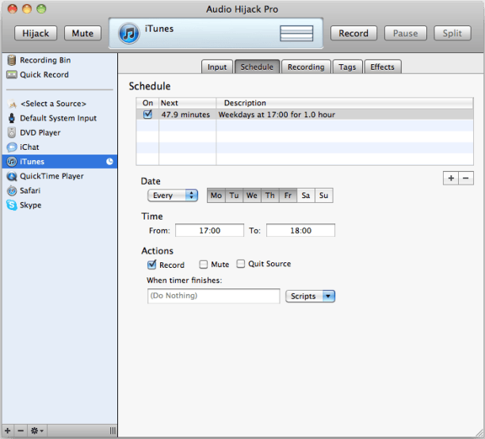
Task: Click the red close window button
Action: (13, 9)
